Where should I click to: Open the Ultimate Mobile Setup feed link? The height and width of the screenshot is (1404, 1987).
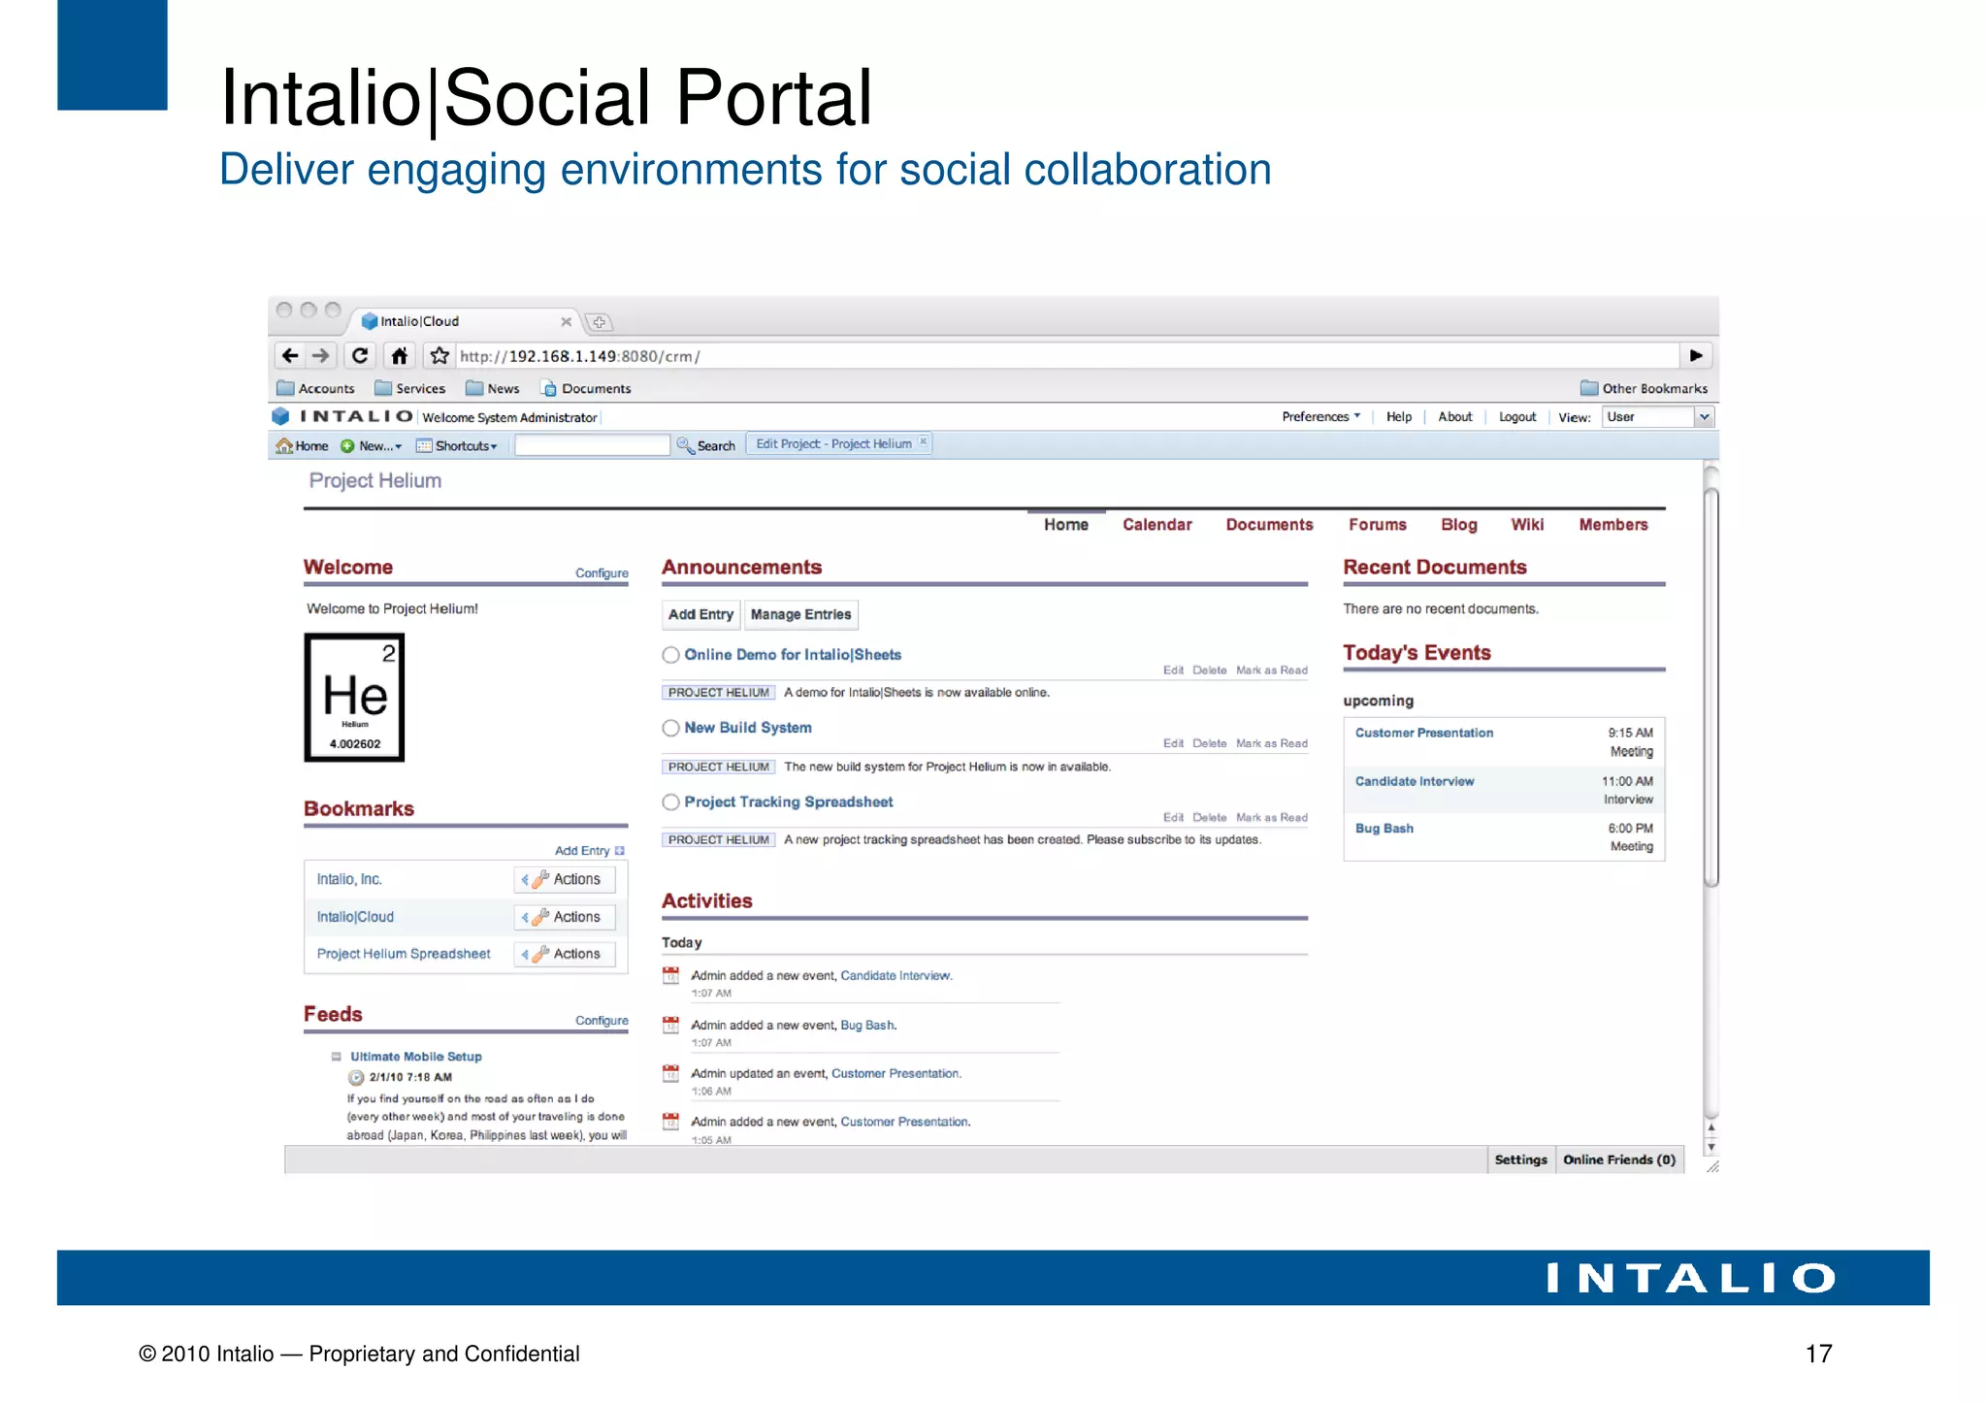[x=416, y=1057]
